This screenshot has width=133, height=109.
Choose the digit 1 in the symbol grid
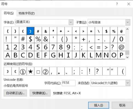pos(8,47)
